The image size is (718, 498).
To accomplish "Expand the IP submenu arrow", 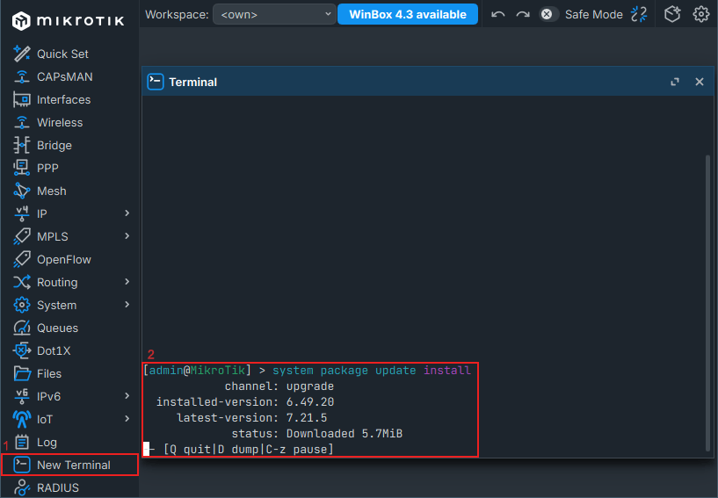I will (x=127, y=213).
